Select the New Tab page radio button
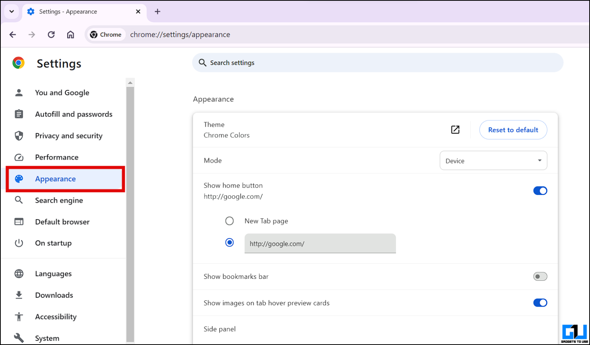 click(x=229, y=221)
